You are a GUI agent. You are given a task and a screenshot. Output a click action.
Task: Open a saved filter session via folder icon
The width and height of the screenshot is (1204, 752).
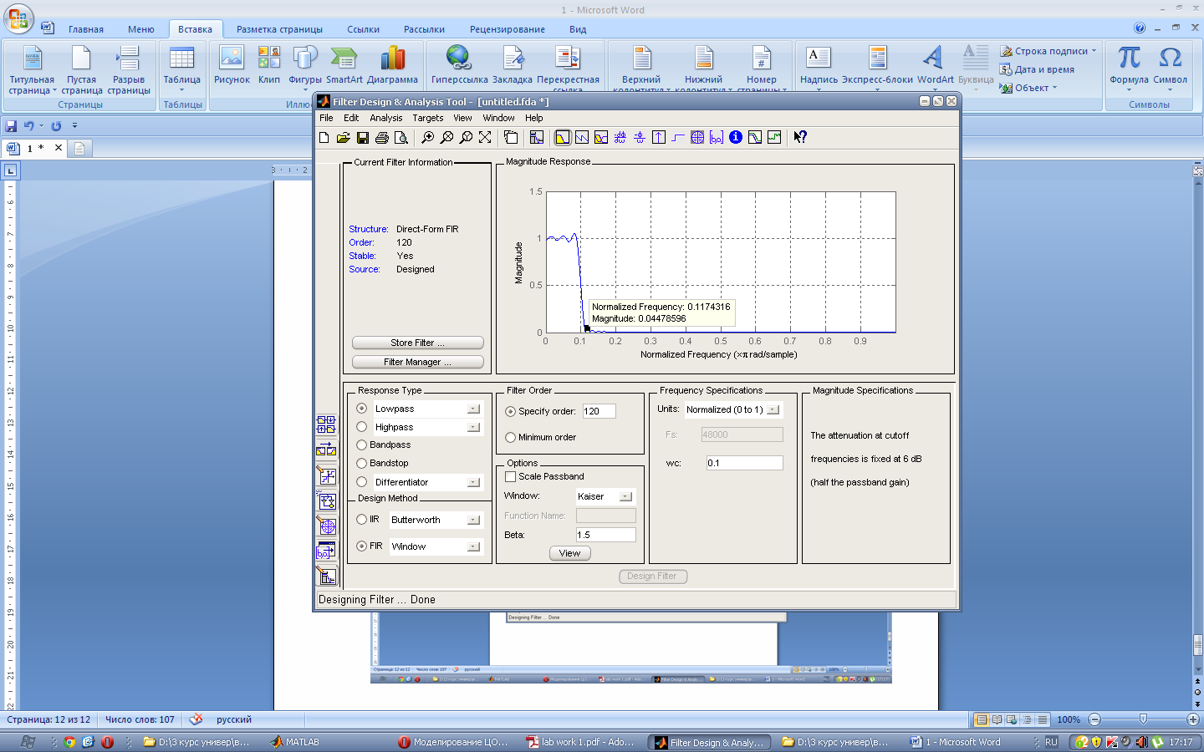click(x=344, y=138)
